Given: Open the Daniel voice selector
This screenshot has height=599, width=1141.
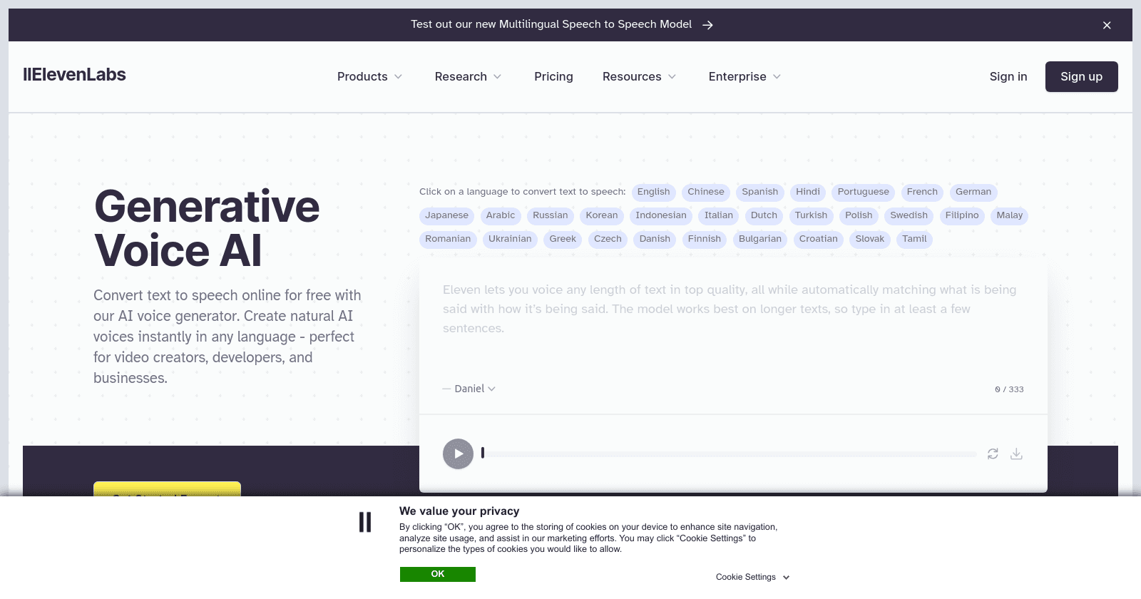Looking at the screenshot, I should (x=474, y=389).
